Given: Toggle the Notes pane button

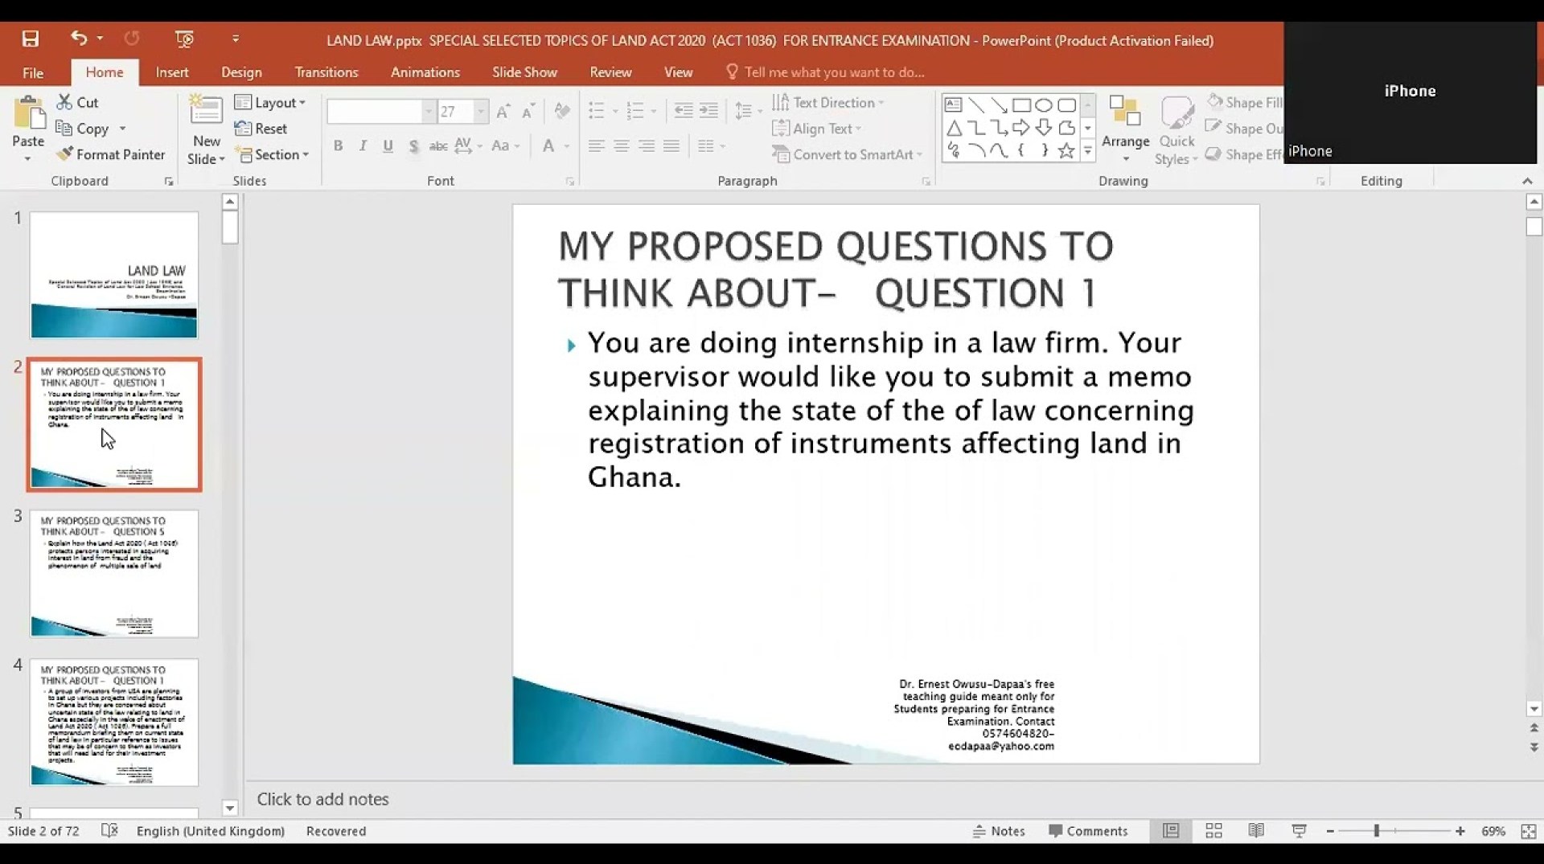Looking at the screenshot, I should (x=999, y=831).
